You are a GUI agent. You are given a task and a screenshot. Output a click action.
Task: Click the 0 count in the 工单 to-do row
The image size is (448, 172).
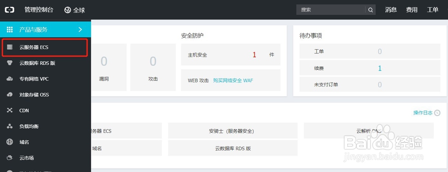380,51
